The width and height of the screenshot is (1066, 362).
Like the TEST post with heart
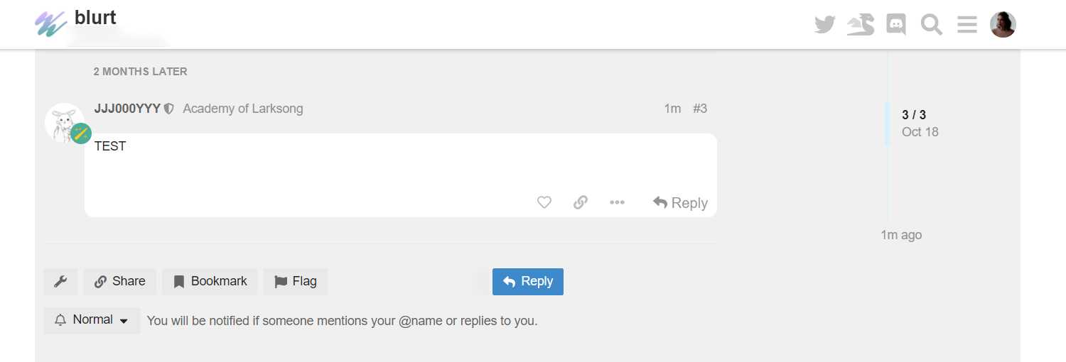point(544,202)
